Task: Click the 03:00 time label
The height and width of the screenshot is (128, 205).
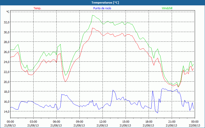Action: click(33, 122)
